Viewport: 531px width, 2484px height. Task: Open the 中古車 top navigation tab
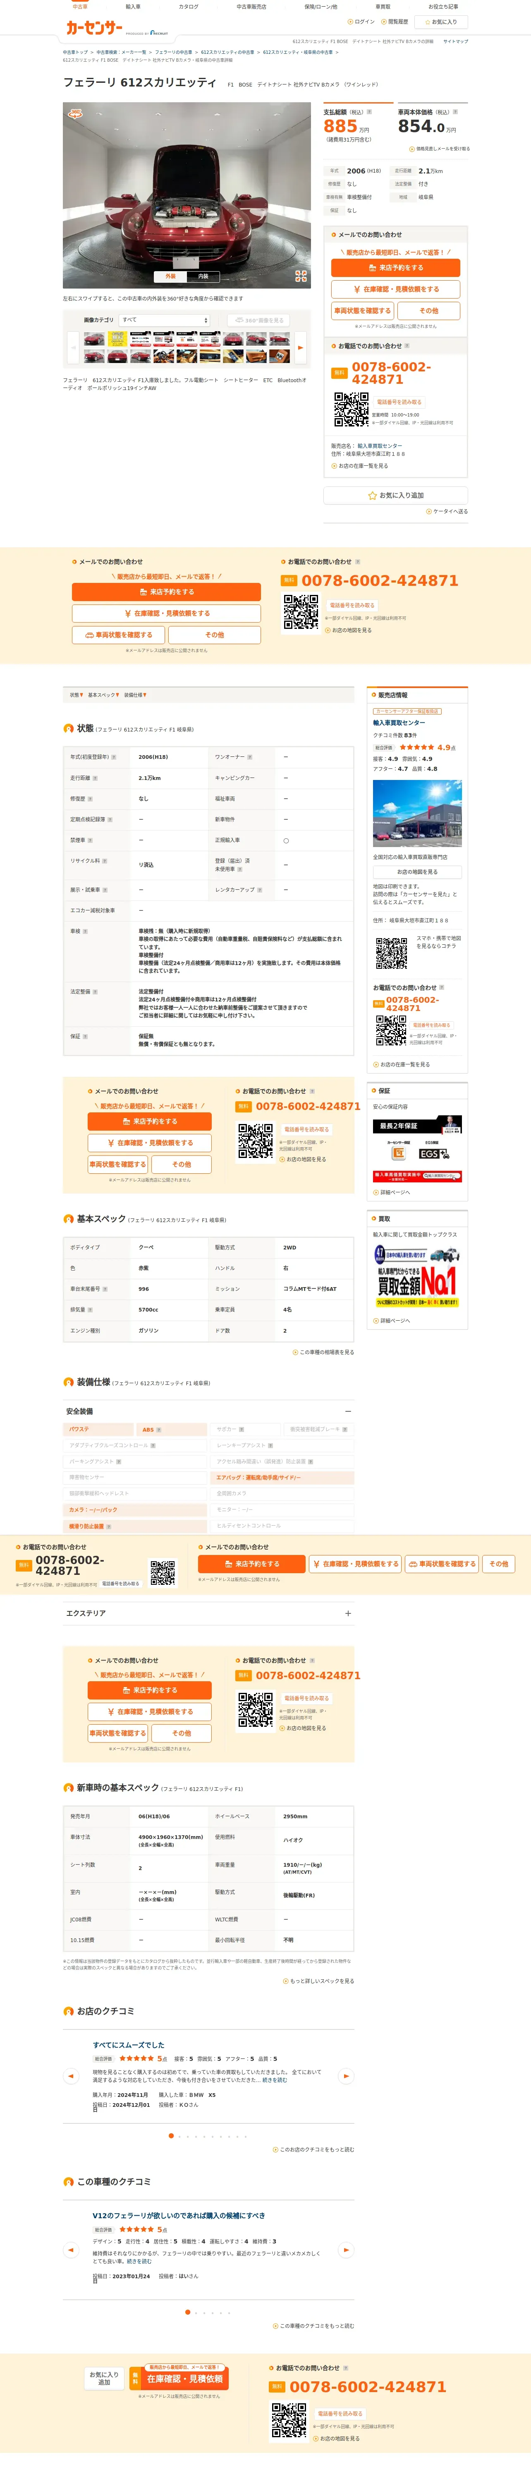tap(80, 7)
